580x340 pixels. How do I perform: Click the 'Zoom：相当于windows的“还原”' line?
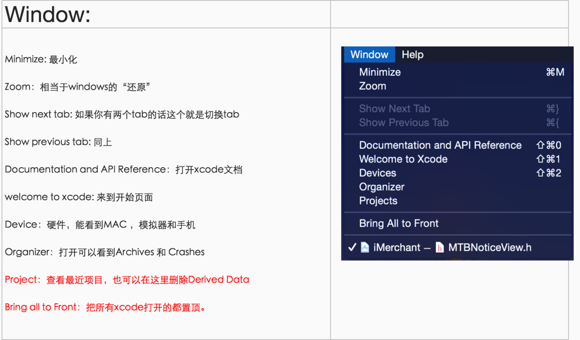[x=78, y=87]
